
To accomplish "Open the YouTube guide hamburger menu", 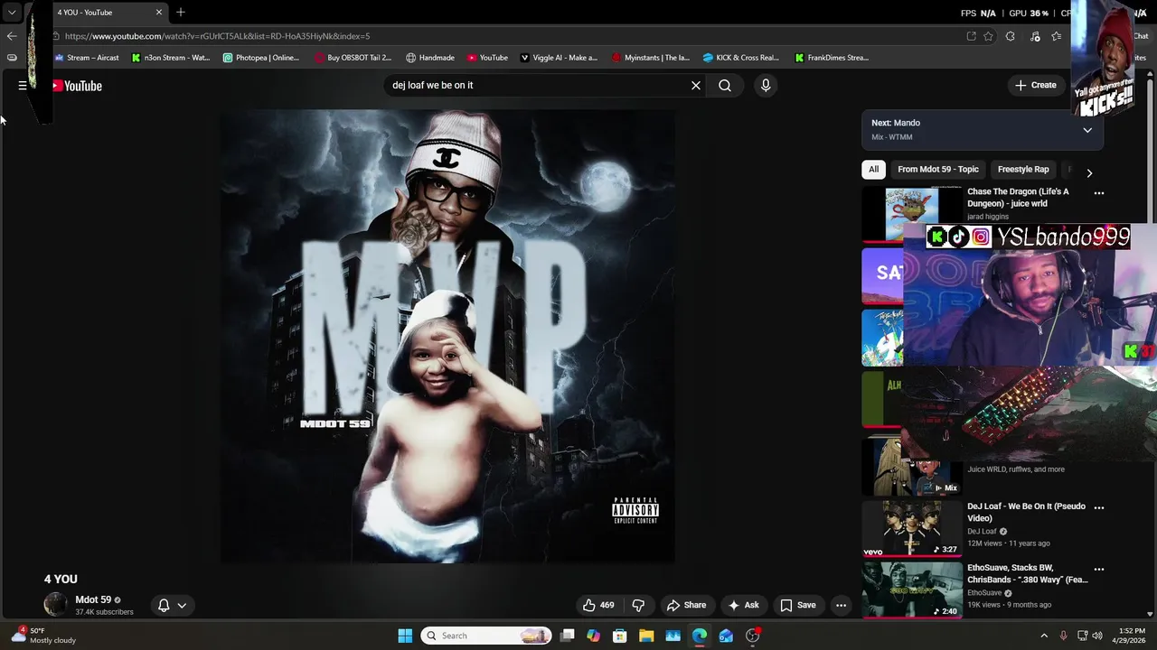I will [23, 86].
